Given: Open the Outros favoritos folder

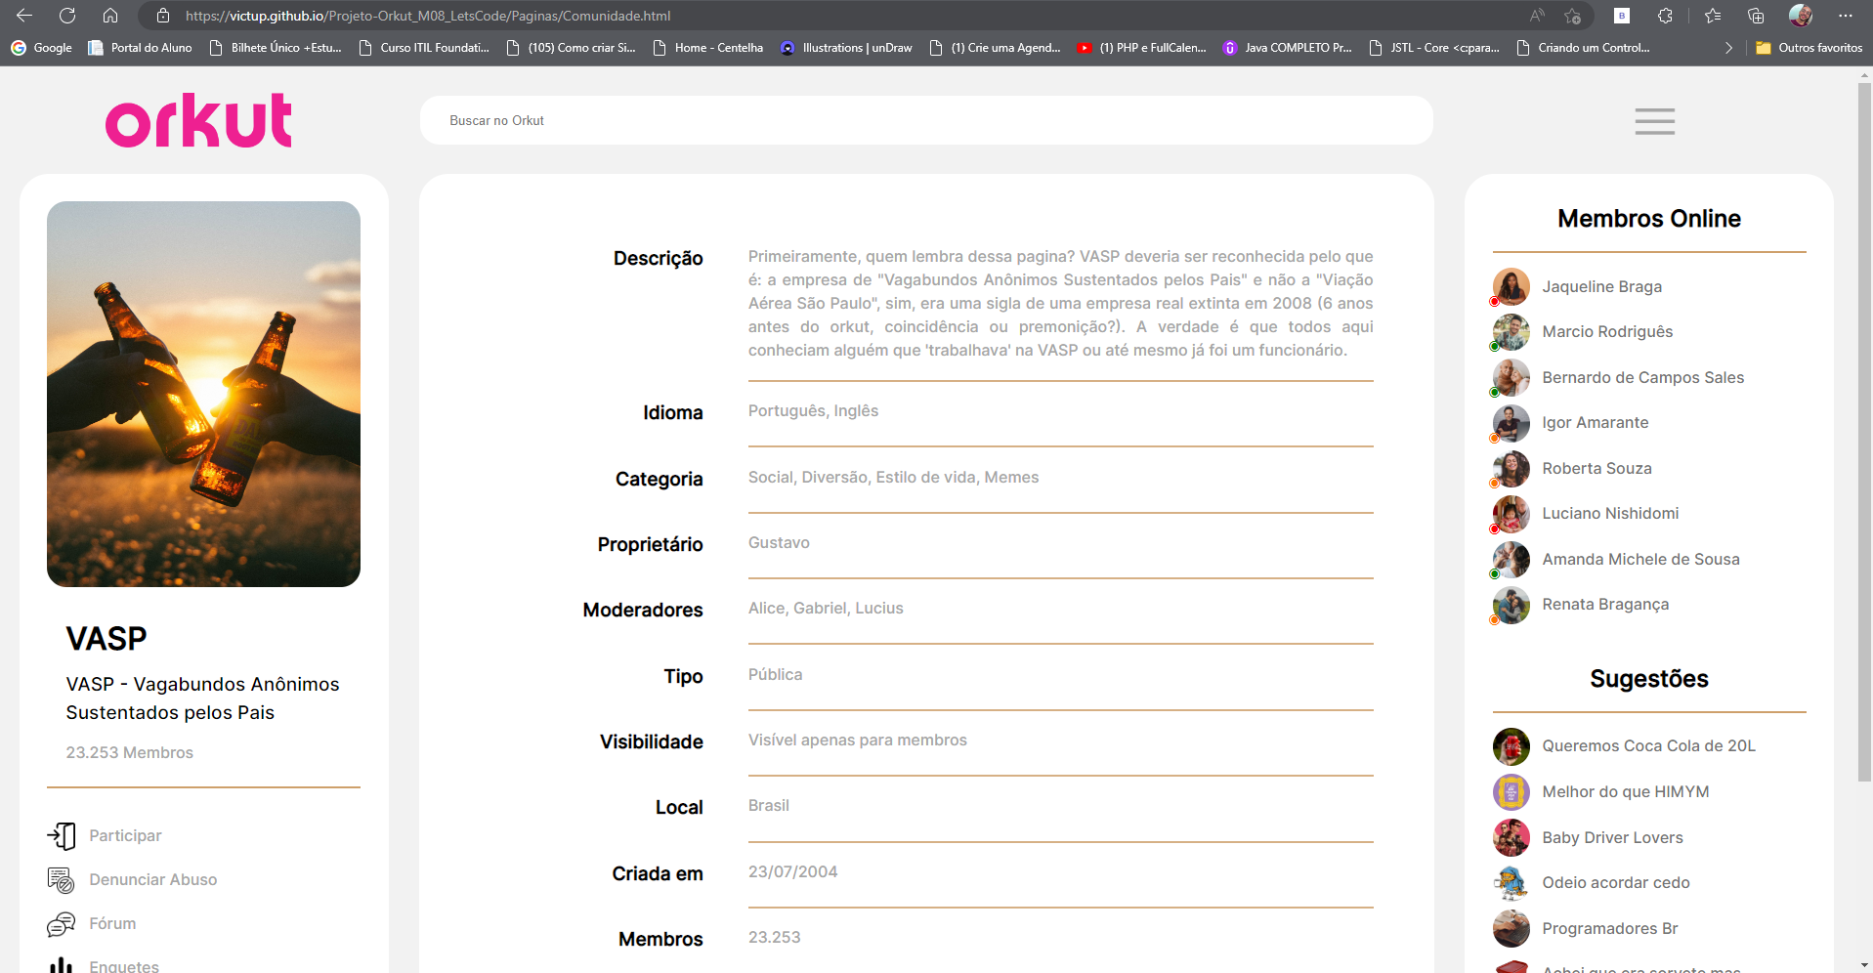Looking at the screenshot, I should 1809,47.
